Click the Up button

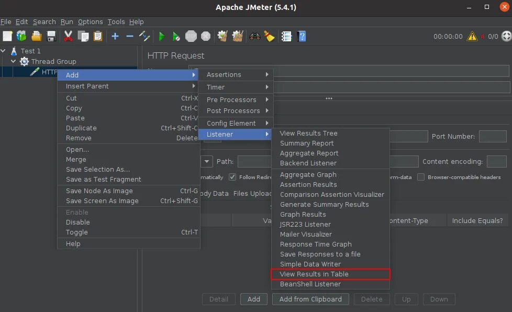(406, 299)
